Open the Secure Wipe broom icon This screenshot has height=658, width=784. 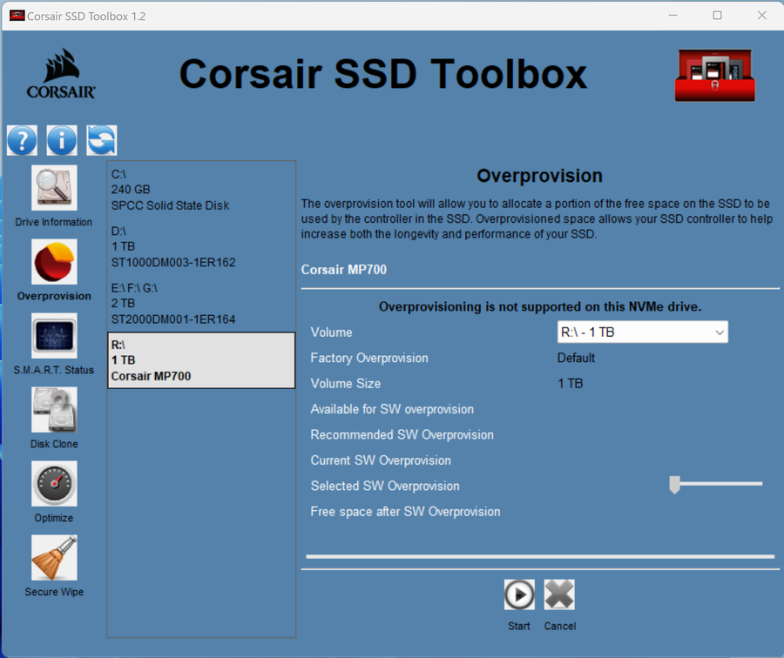coord(54,558)
